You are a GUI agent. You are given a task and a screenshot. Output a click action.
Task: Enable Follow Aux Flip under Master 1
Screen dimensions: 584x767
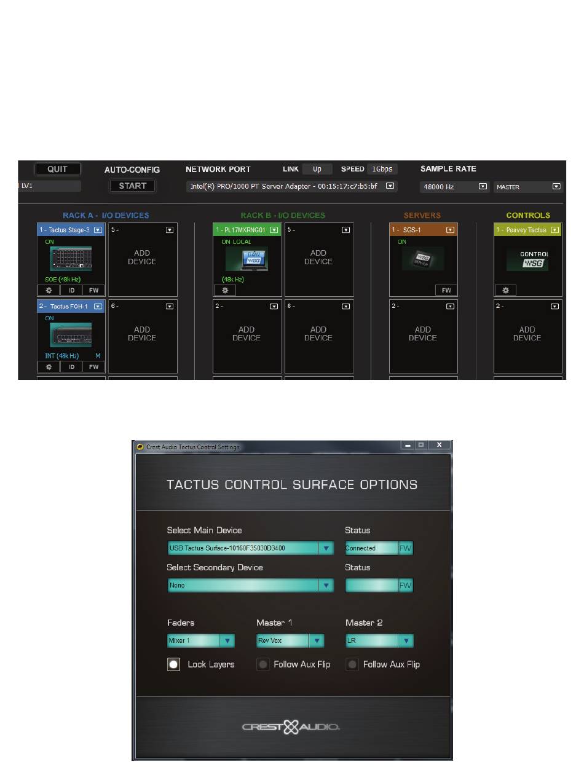point(262,665)
